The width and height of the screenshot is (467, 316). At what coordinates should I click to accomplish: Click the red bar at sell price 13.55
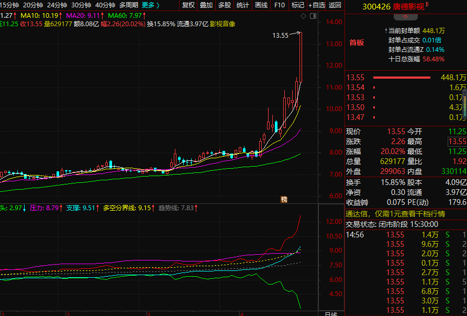[x=401, y=78]
